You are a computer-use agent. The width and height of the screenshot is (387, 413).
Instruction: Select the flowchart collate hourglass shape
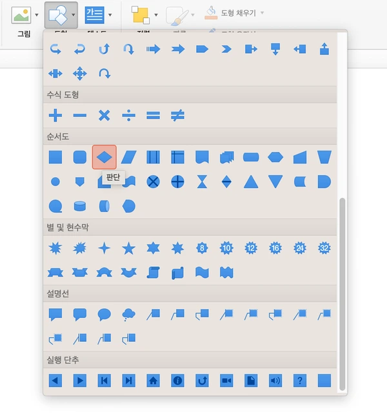(x=202, y=182)
